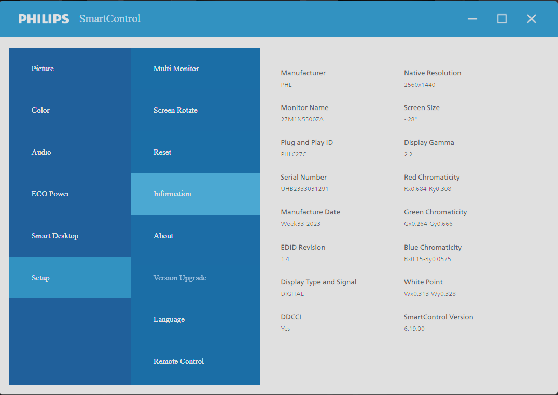Click the Manufacture Date label
558x395 pixels.
point(310,212)
